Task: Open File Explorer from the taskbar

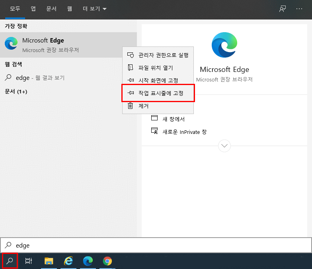Action: point(49,261)
